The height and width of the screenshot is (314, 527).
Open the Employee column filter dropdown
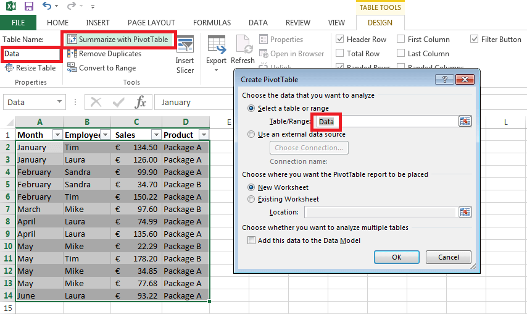tap(106, 135)
